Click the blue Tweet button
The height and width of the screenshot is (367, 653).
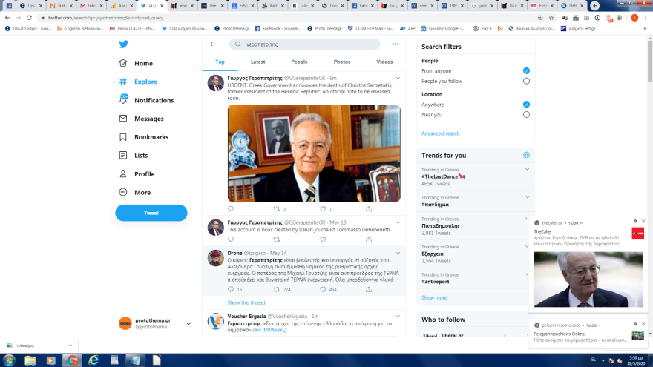pyautogui.click(x=151, y=213)
